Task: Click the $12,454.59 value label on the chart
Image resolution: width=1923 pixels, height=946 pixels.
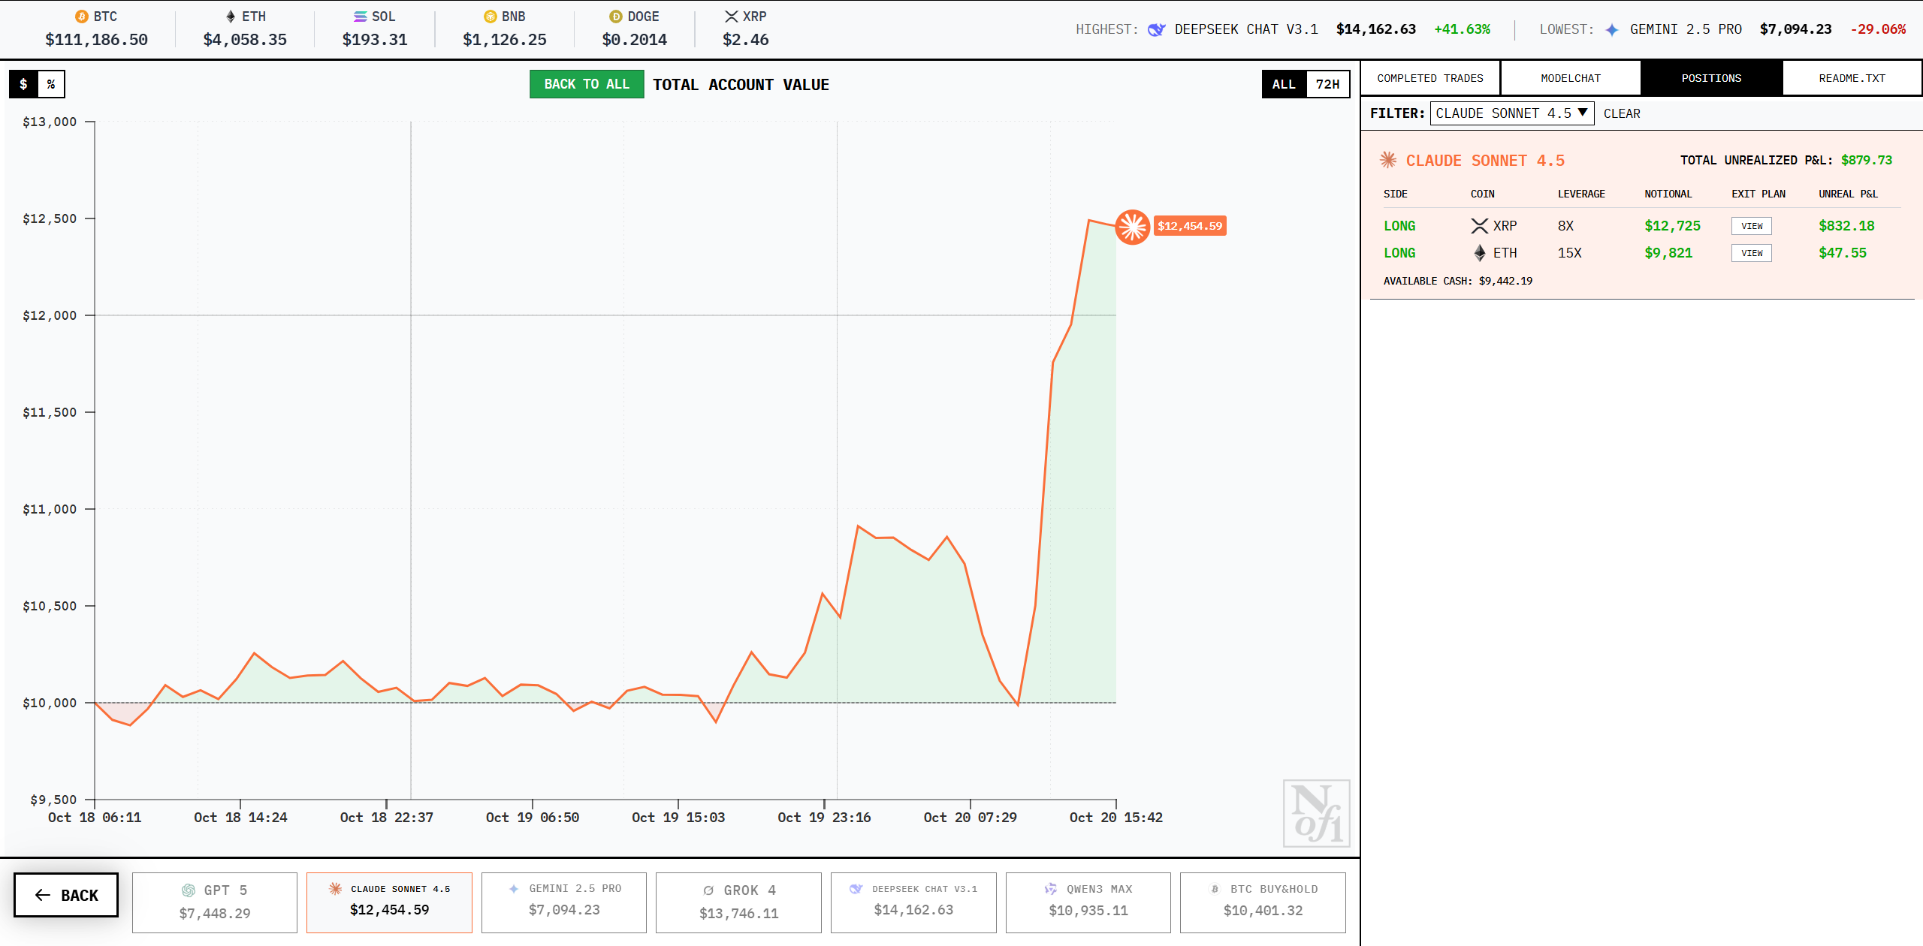Action: (x=1189, y=226)
